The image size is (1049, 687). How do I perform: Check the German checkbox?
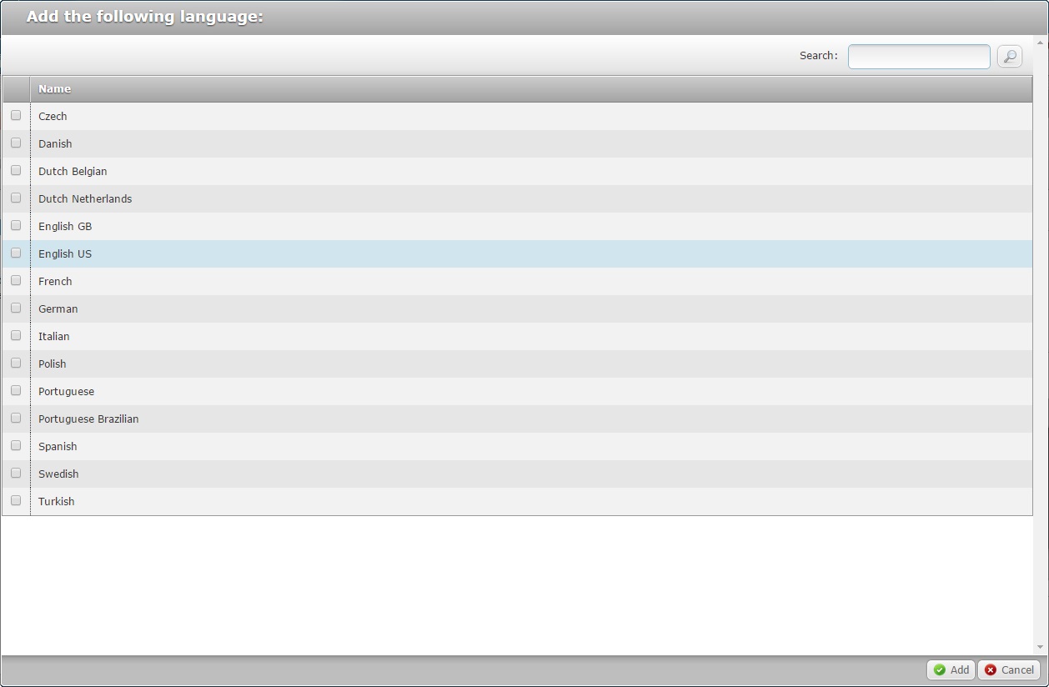(16, 308)
